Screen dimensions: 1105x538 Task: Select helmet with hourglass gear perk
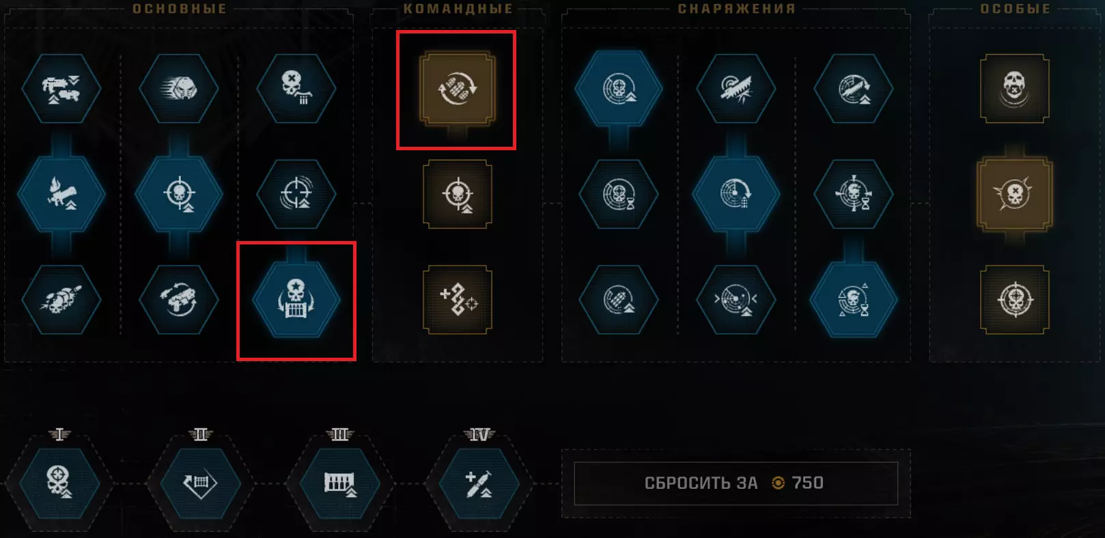(854, 194)
